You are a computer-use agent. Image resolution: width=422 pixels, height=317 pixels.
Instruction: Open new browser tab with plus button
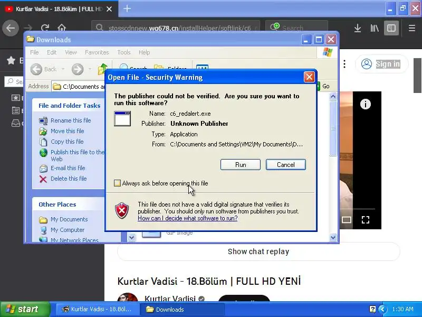(x=127, y=8)
